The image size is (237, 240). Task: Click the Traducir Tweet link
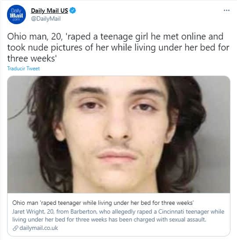(24, 69)
